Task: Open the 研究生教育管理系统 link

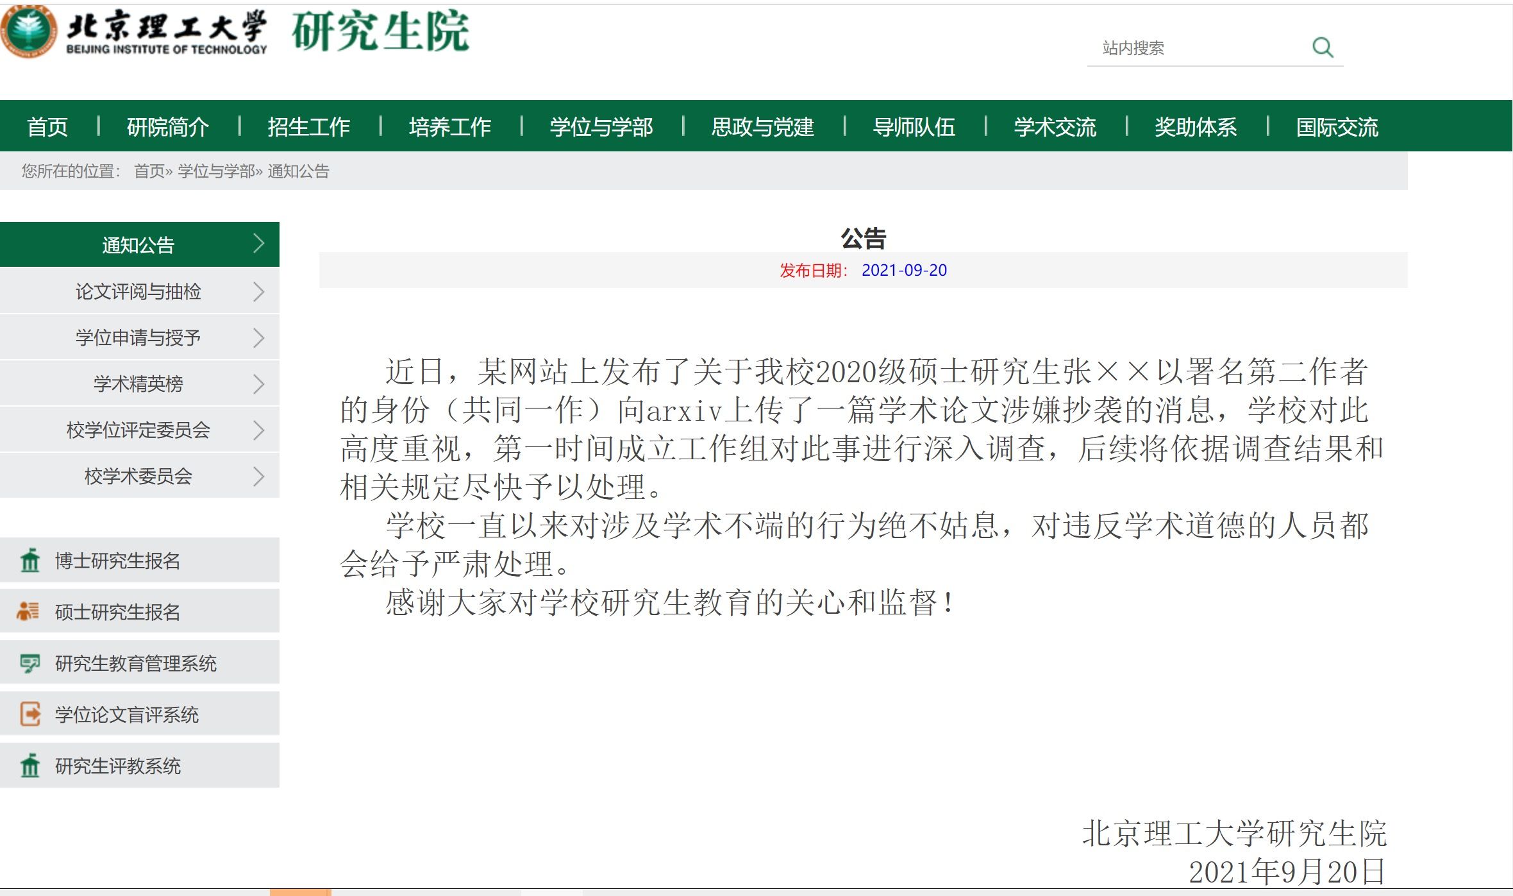Action: click(x=140, y=663)
